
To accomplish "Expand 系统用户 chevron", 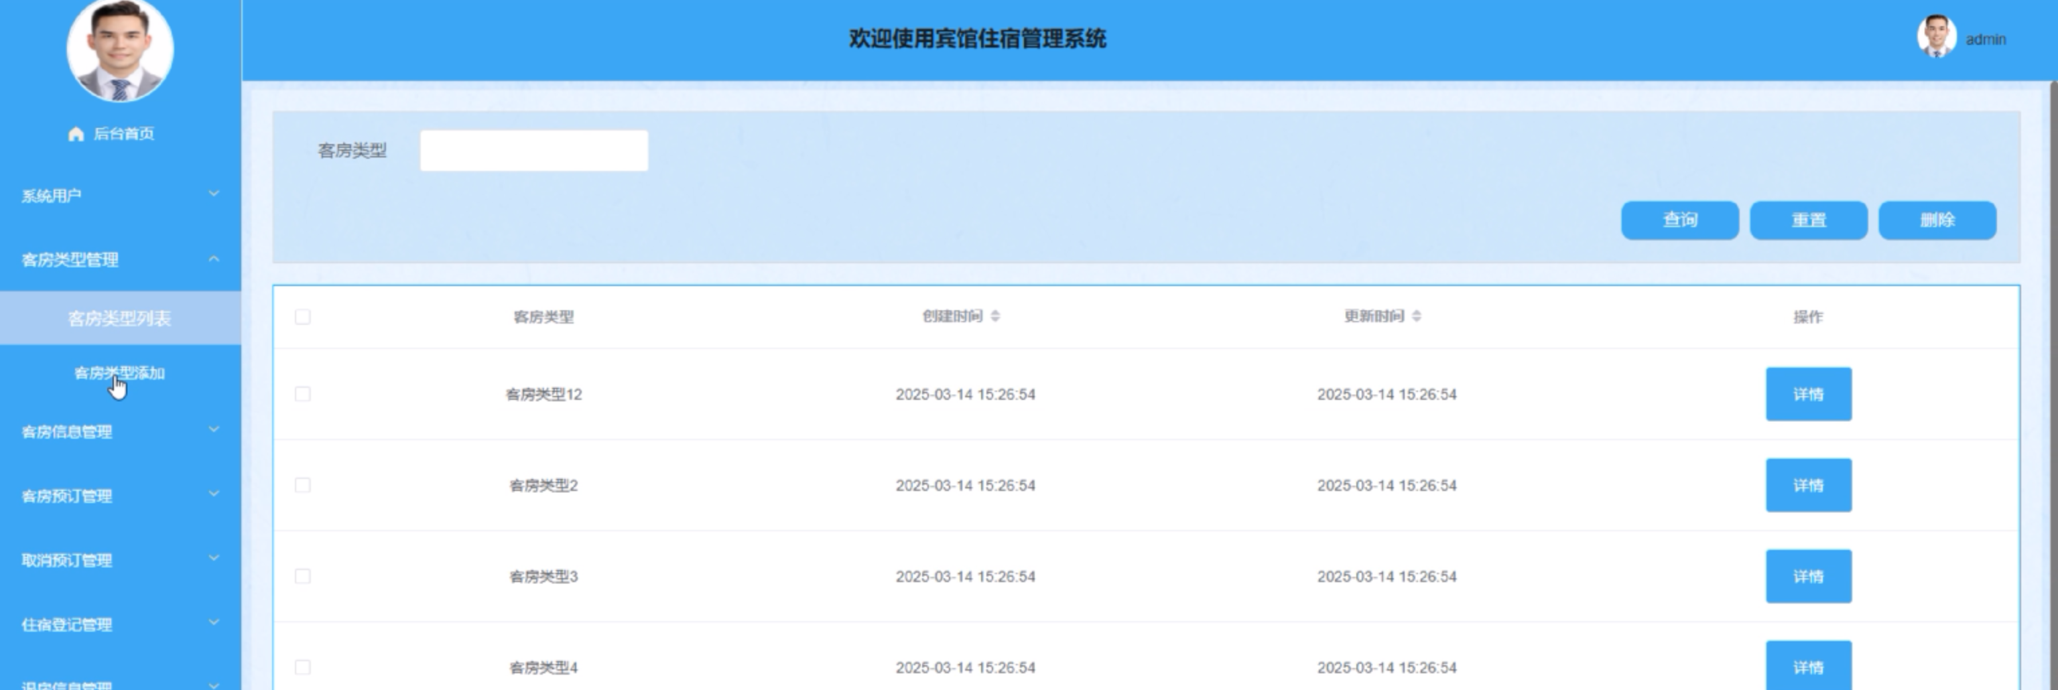I will (213, 194).
